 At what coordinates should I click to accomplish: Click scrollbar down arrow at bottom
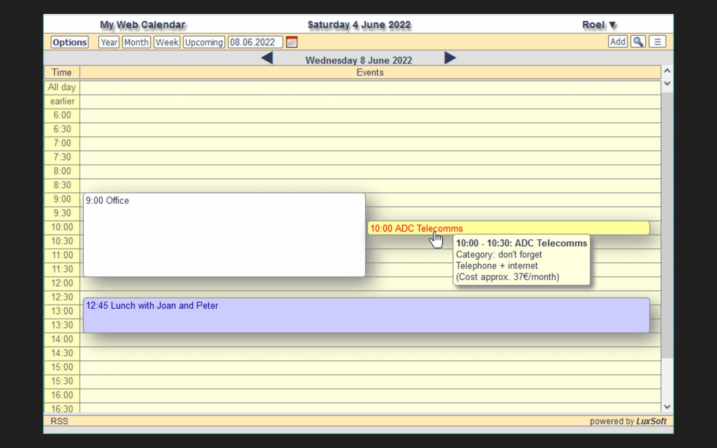(667, 407)
